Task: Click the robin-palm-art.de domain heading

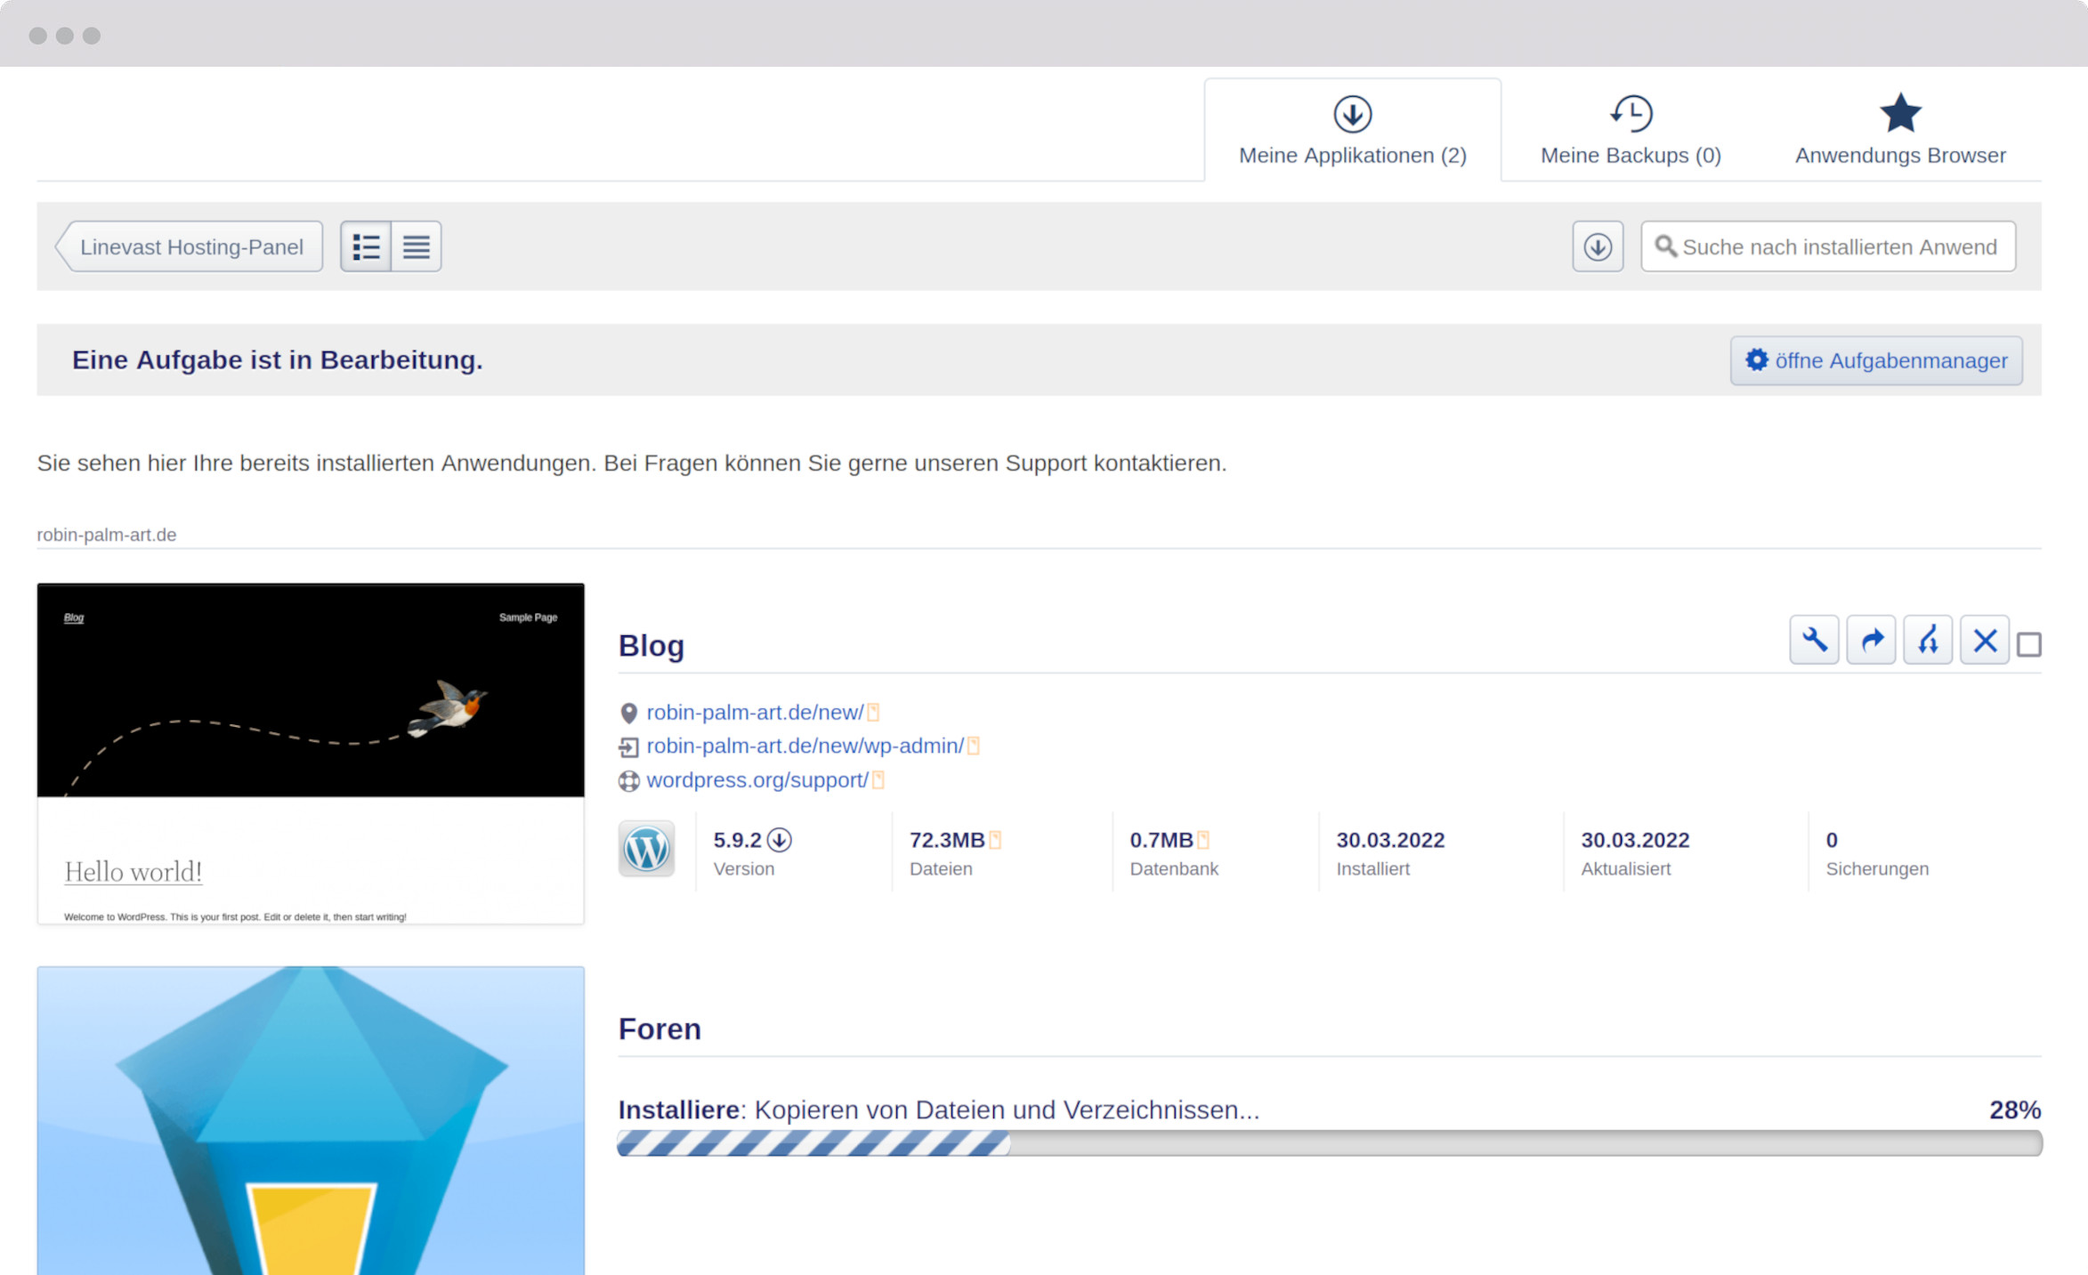Action: 107,535
